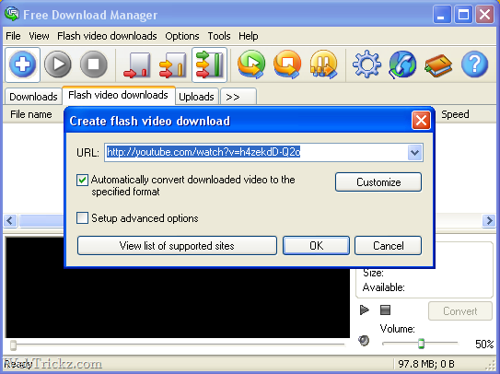Click the Stop download toolbar icon

pos(93,64)
